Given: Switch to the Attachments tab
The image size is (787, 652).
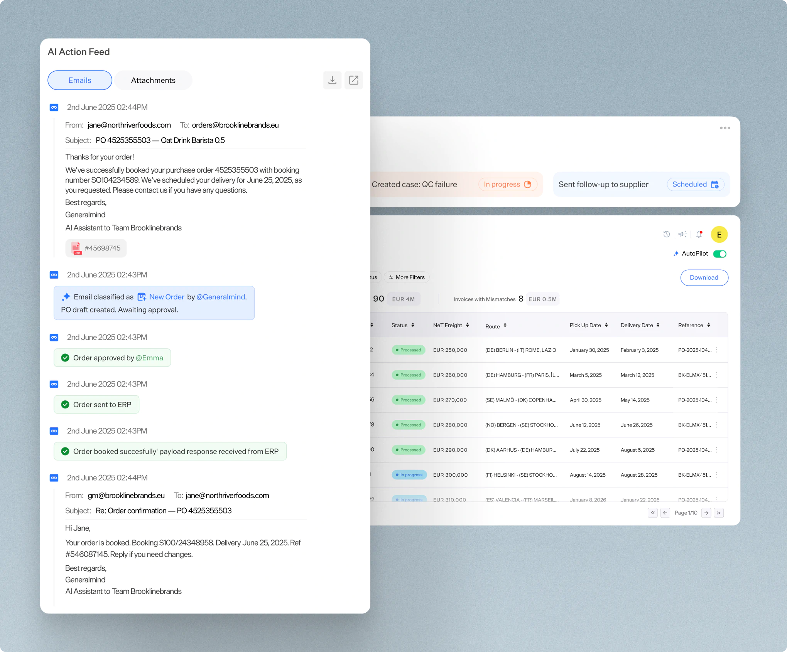Looking at the screenshot, I should (x=153, y=80).
